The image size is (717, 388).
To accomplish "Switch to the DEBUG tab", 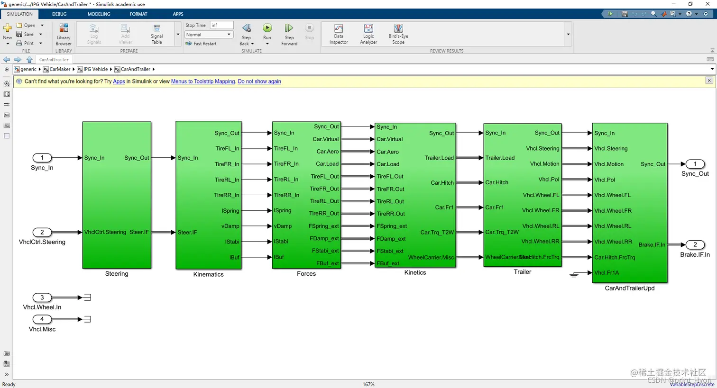I will [59, 14].
